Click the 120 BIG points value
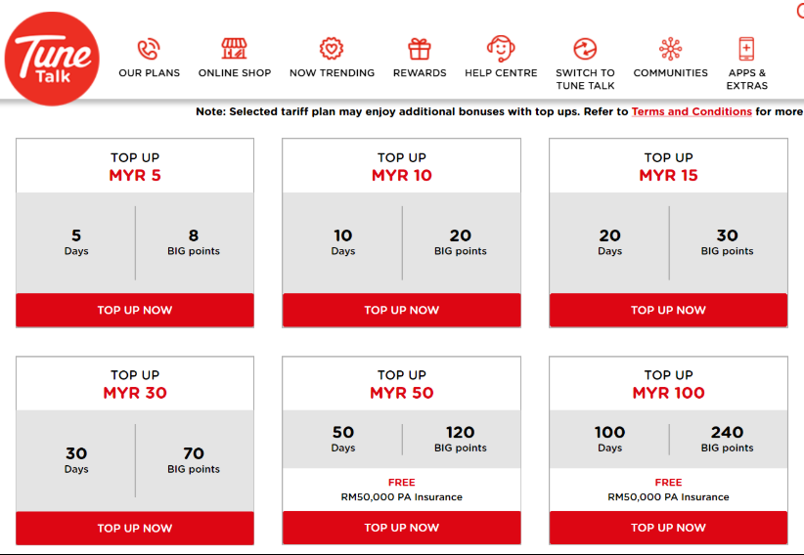804x555 pixels. [461, 439]
